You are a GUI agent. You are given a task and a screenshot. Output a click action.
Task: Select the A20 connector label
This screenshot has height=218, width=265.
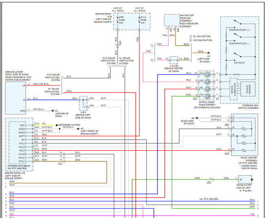227,124
